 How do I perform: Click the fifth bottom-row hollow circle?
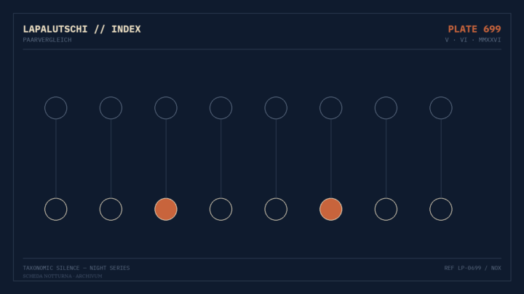[x=386, y=209]
